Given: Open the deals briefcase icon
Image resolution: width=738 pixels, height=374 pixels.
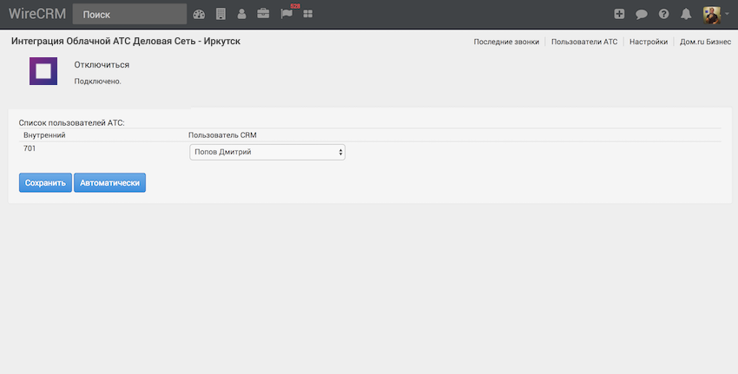Looking at the screenshot, I should [x=263, y=14].
